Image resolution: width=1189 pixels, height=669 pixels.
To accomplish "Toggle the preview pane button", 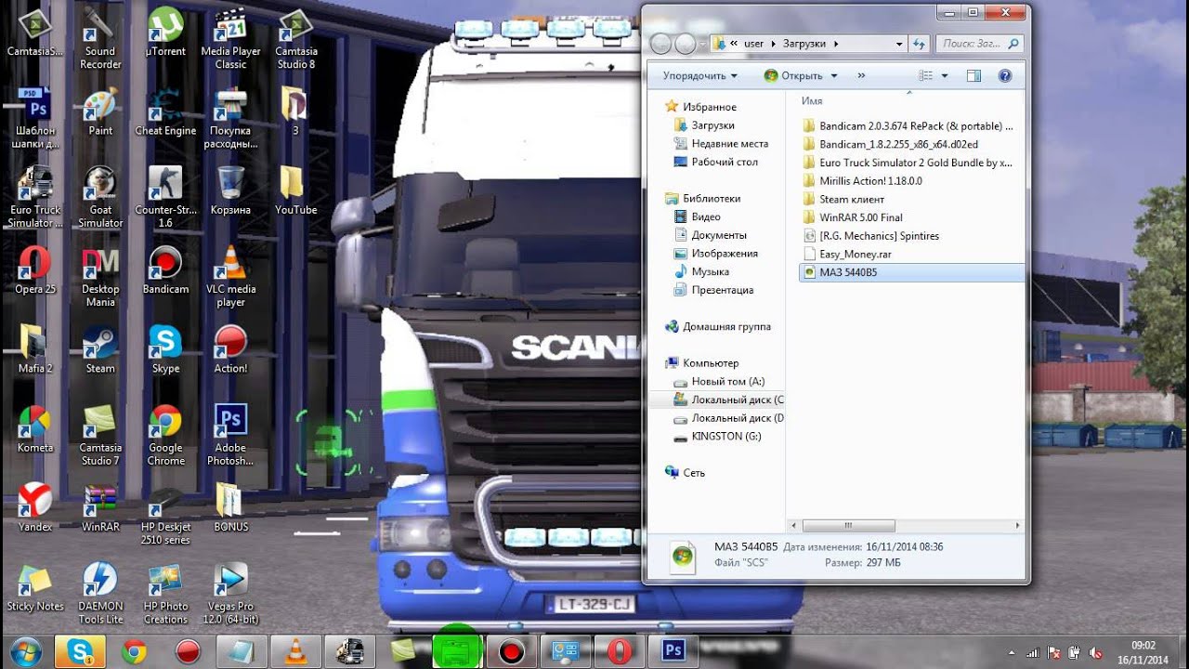I will tap(973, 75).
